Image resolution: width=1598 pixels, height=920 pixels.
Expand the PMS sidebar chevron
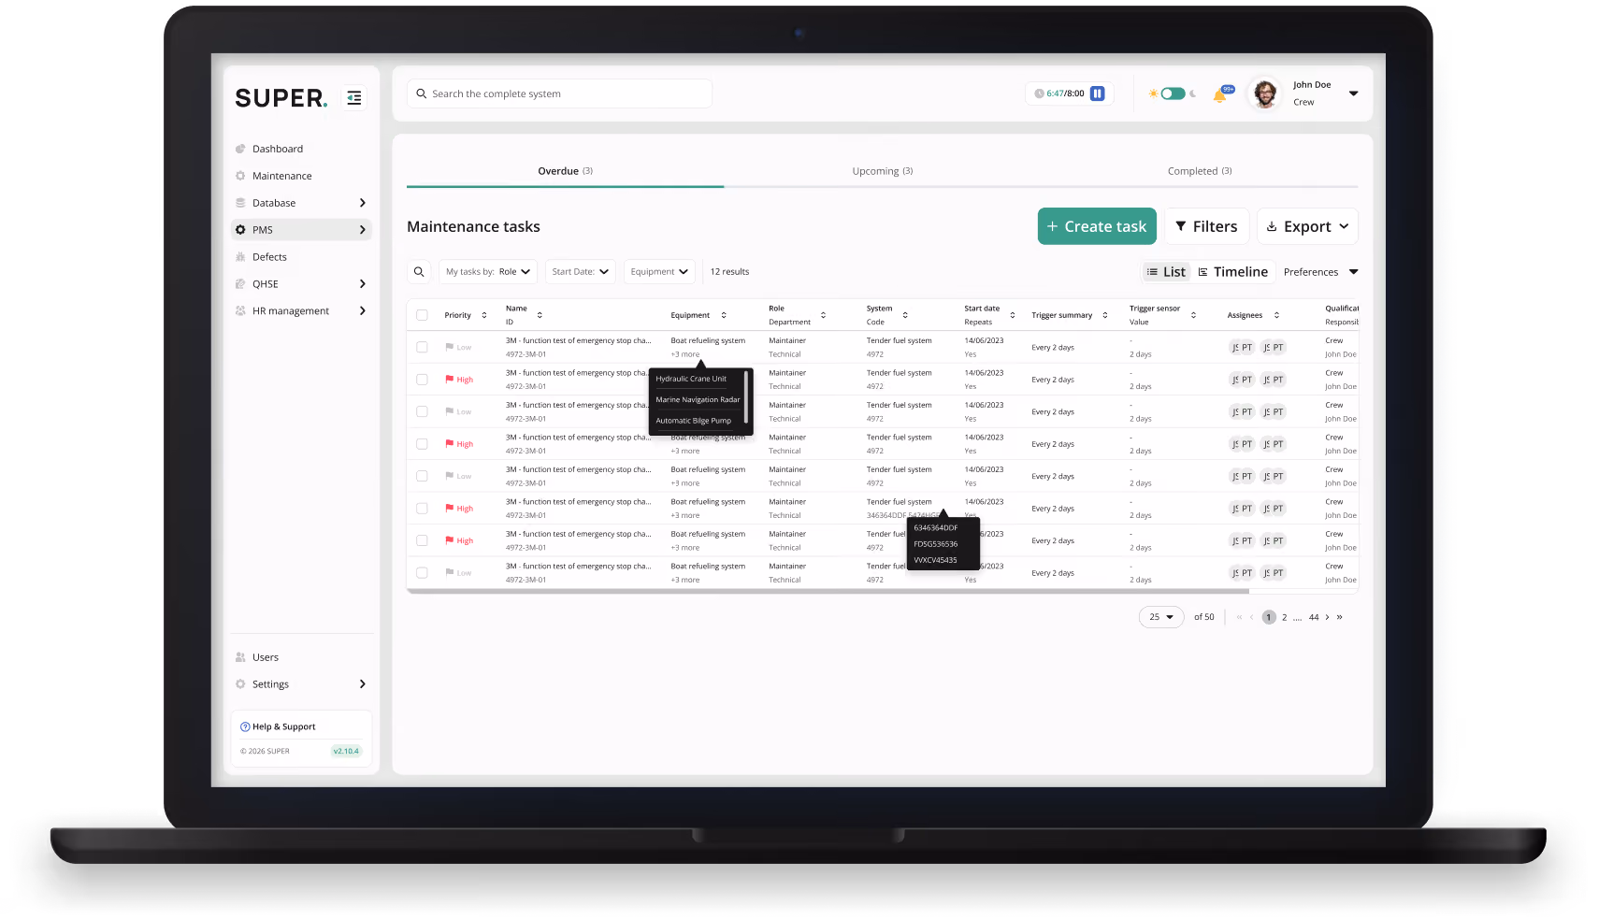pyautogui.click(x=363, y=230)
